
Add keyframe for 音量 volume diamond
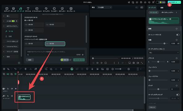(x=177, y=40)
